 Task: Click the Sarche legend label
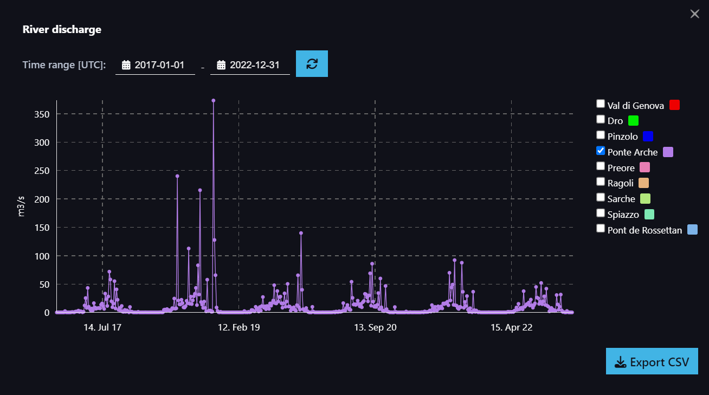(x=621, y=199)
